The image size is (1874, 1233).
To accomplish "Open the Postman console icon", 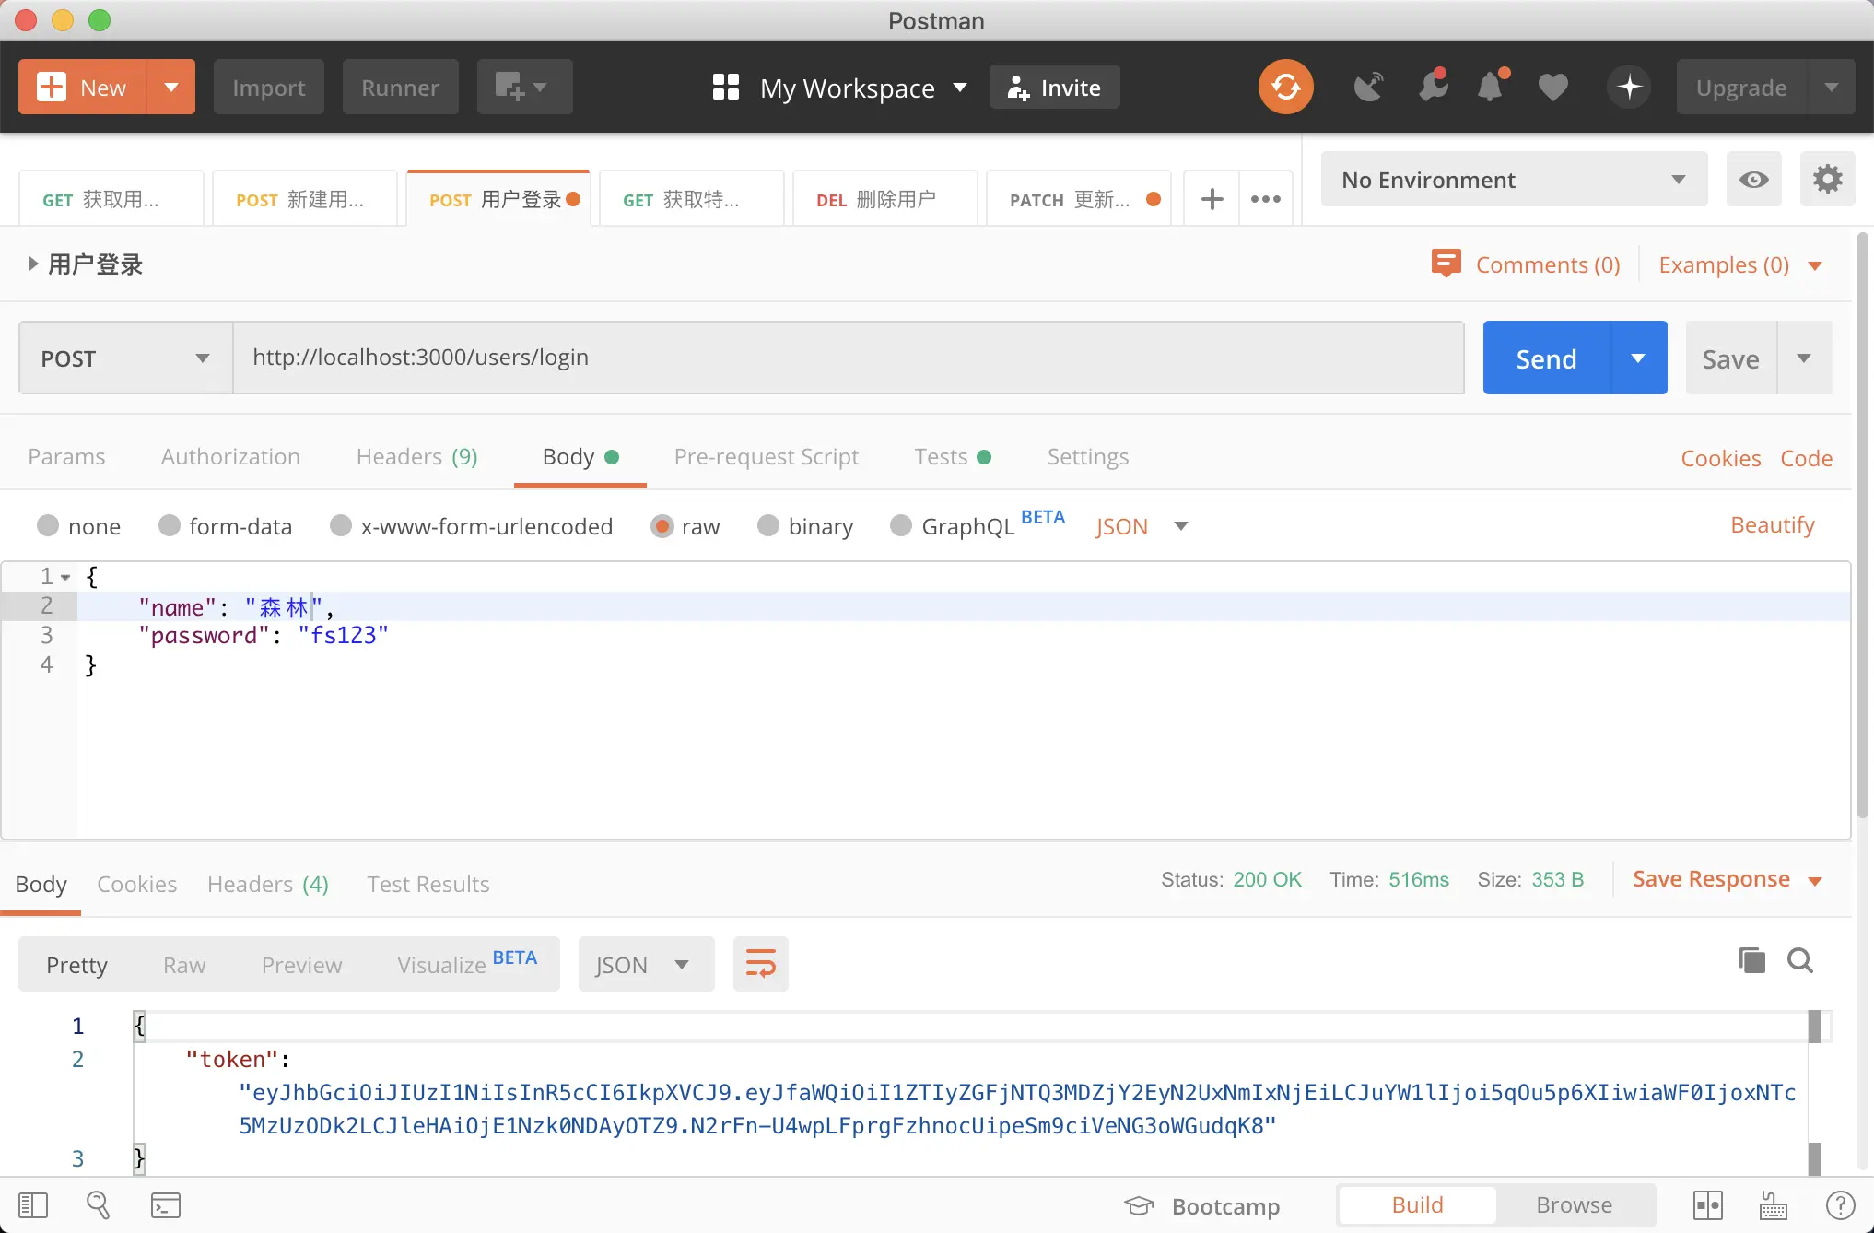I will point(166,1204).
